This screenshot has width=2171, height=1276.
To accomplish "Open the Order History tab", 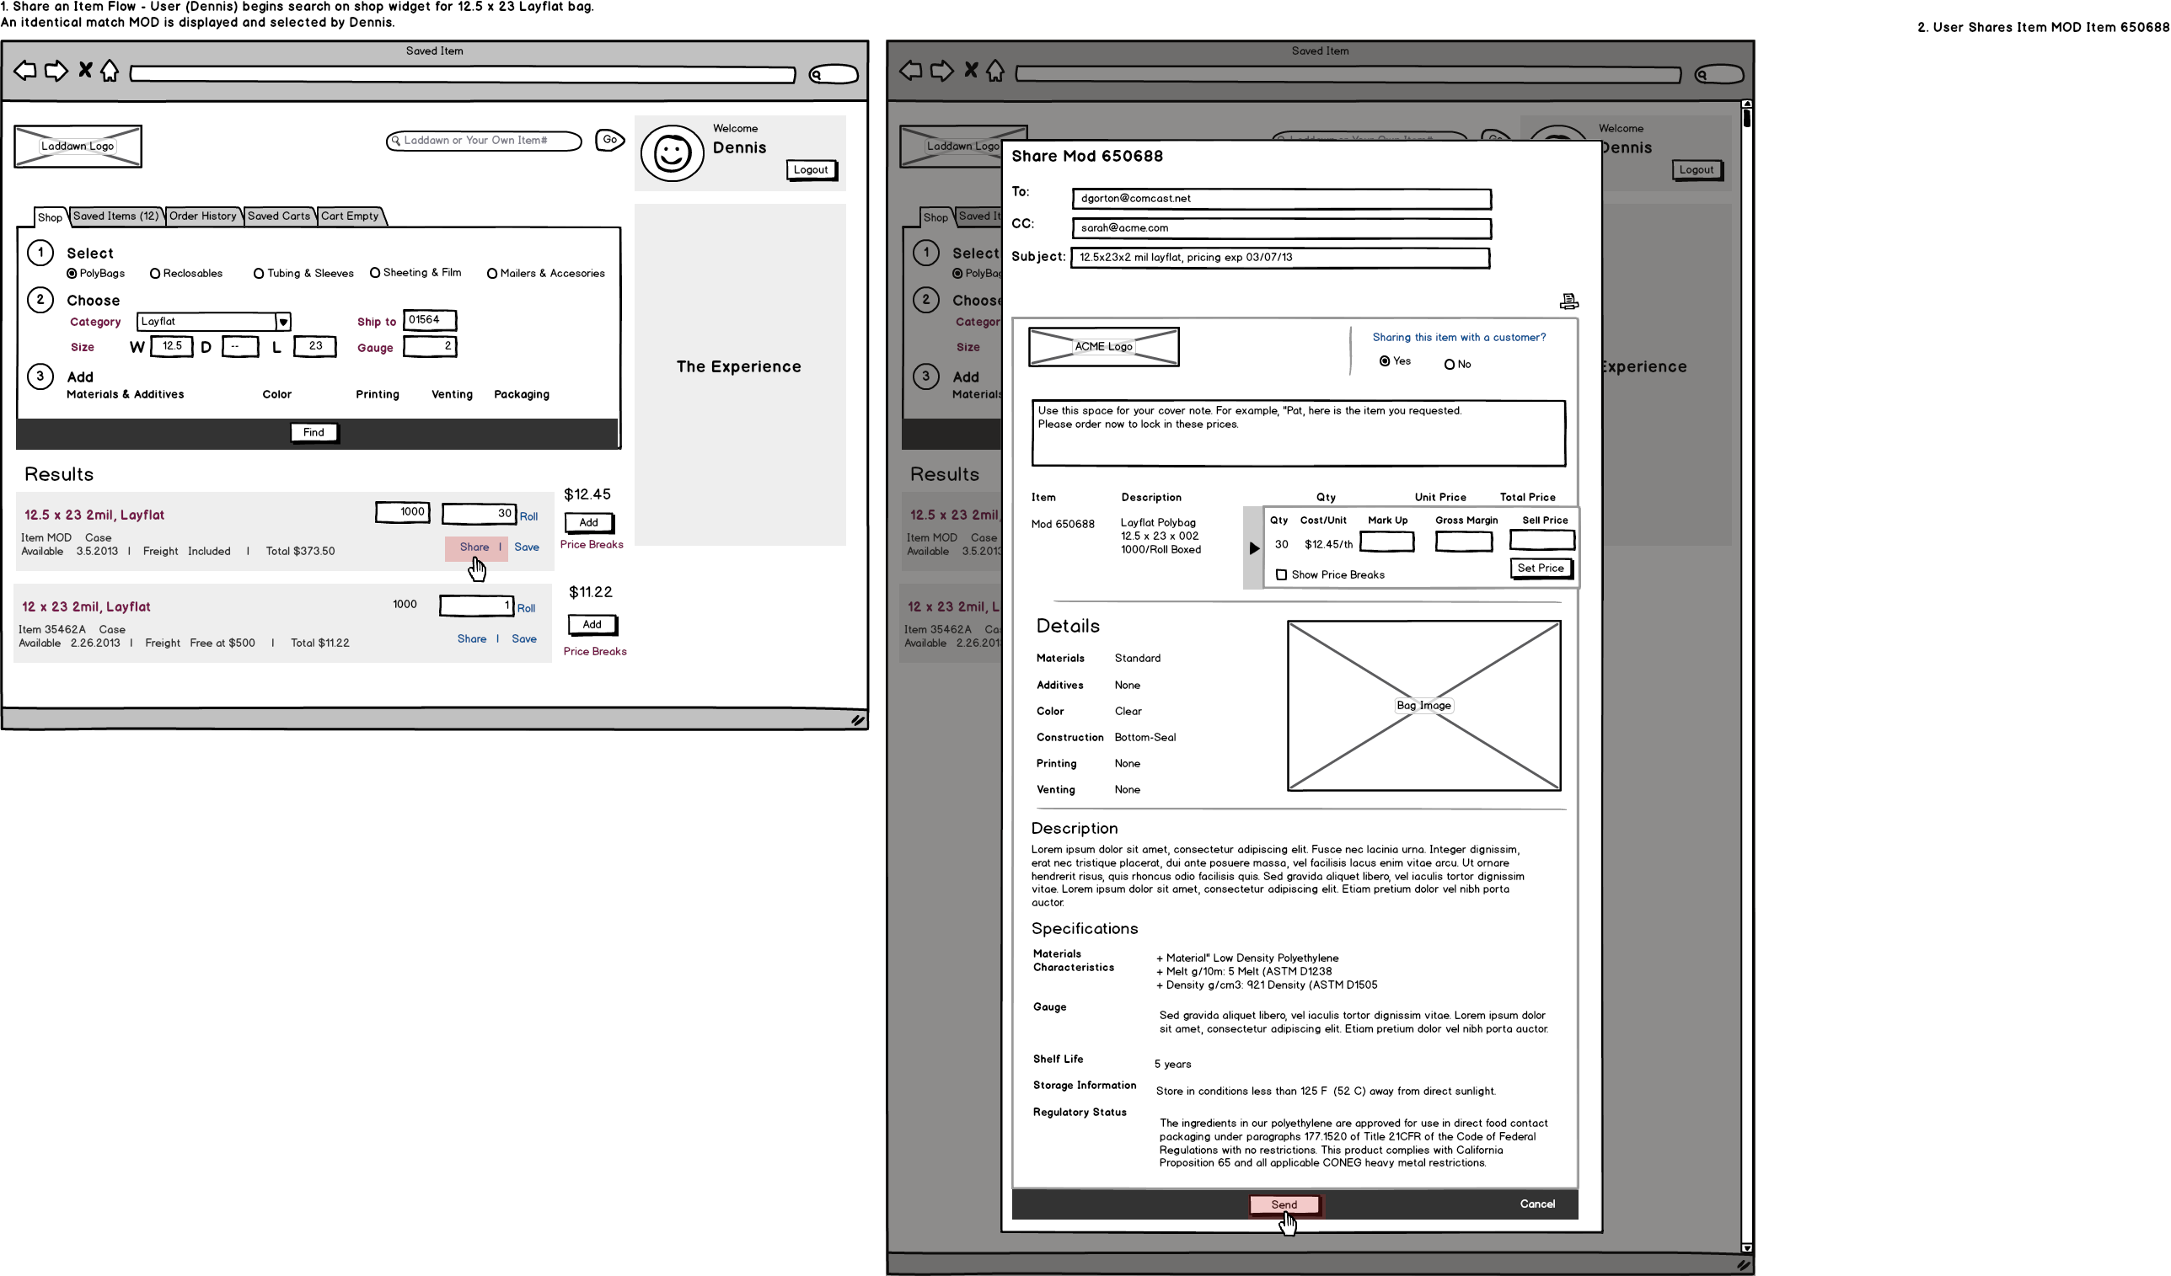I will pyautogui.click(x=202, y=216).
